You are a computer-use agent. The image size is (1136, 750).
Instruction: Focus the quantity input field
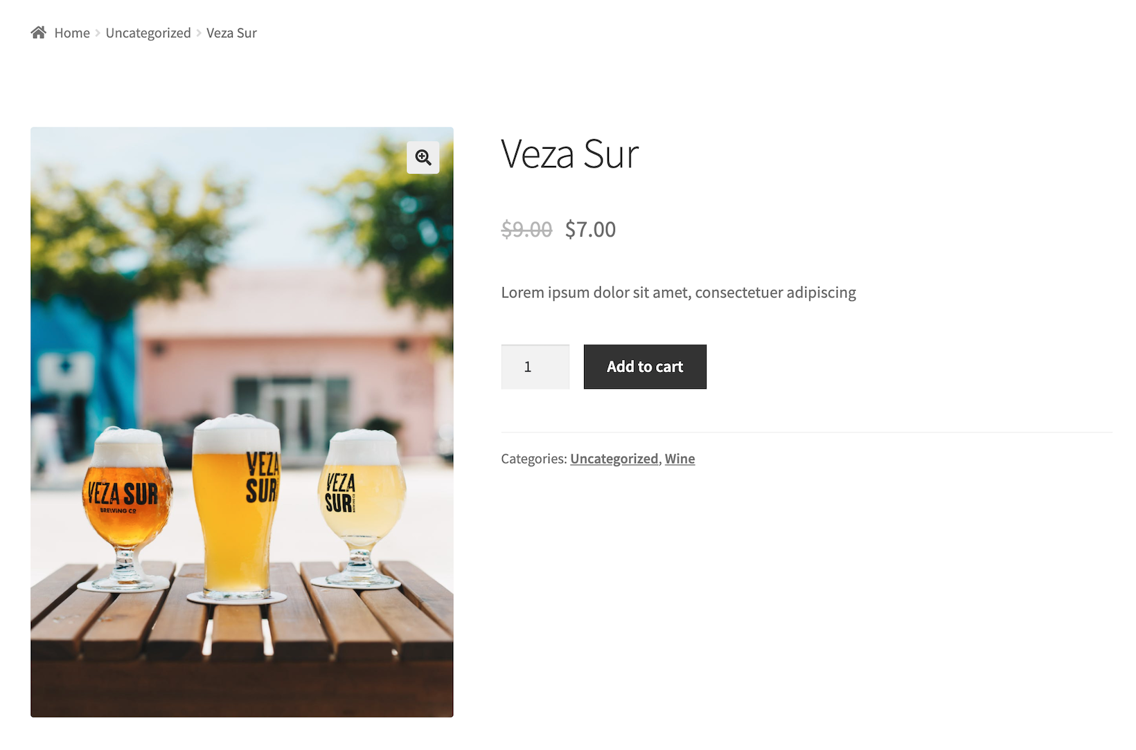[x=535, y=367]
